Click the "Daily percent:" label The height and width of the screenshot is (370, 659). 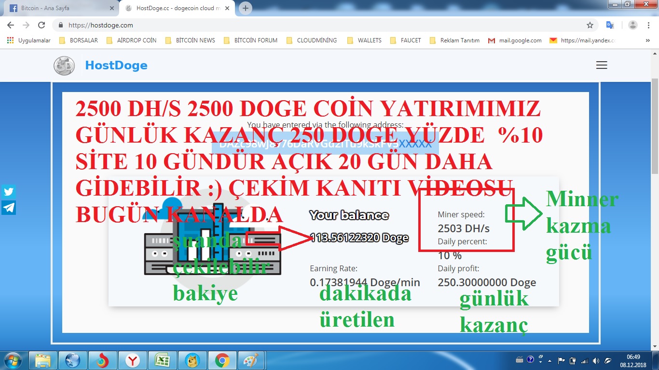pos(462,241)
